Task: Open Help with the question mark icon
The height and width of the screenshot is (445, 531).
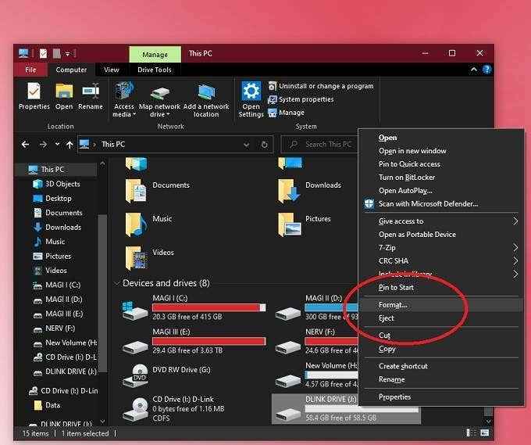Action: (x=487, y=70)
